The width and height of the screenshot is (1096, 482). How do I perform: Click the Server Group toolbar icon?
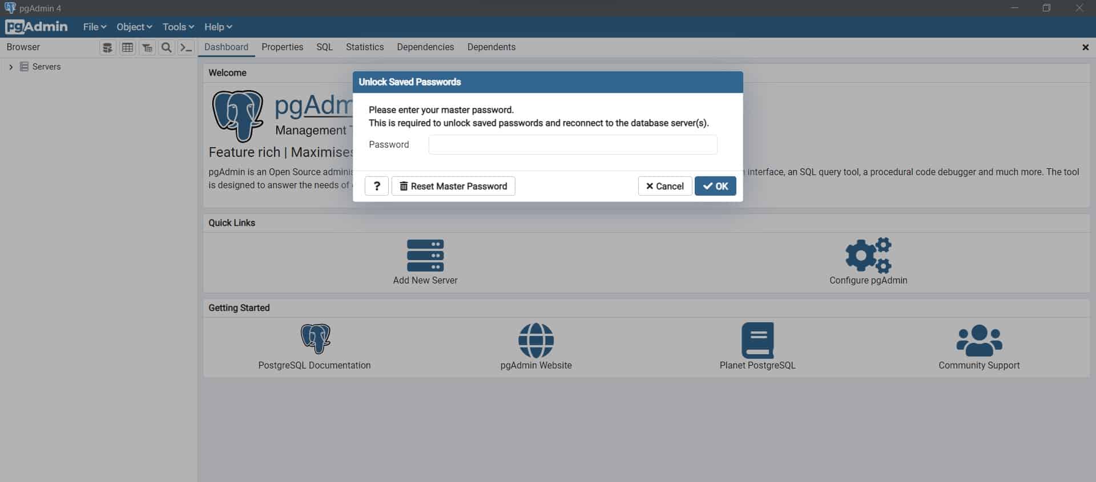107,48
